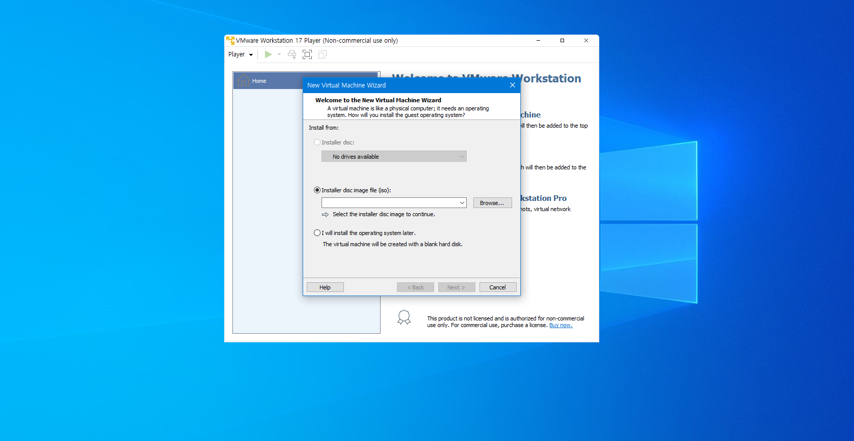Maximize the VMware Workstation Player window
Screen dimensions: 854x441
click(562, 41)
